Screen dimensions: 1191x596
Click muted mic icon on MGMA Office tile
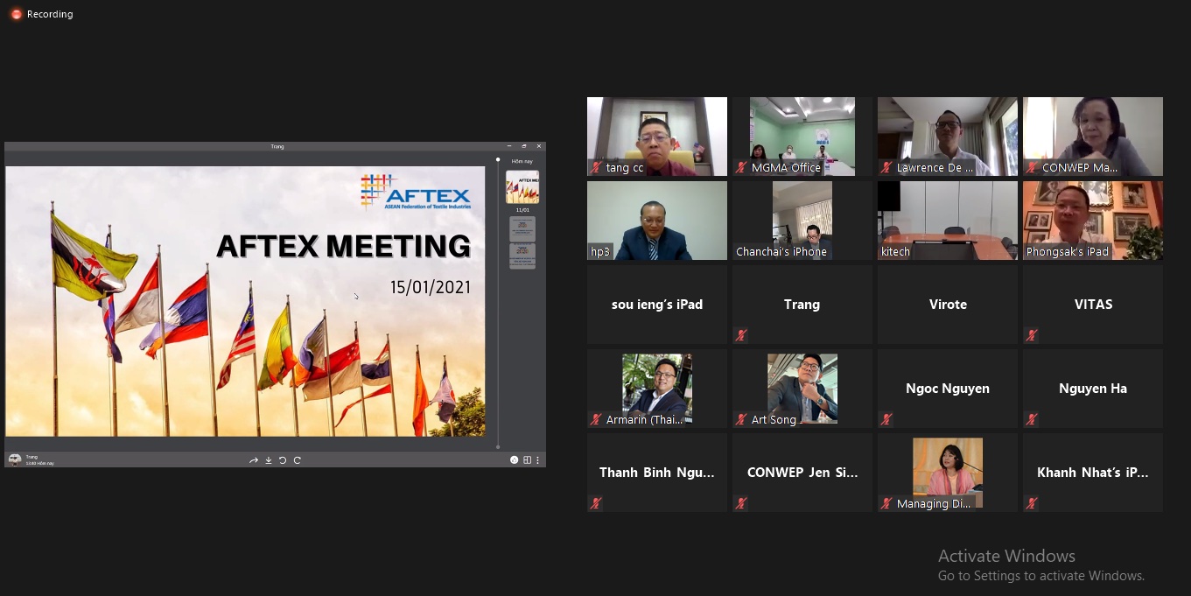click(741, 167)
